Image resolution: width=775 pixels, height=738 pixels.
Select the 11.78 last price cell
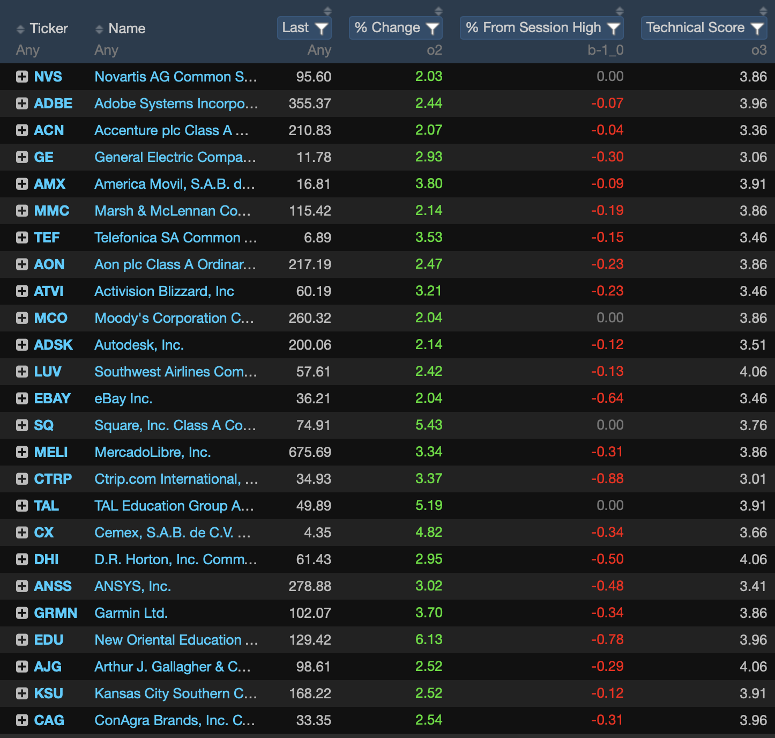pos(314,157)
